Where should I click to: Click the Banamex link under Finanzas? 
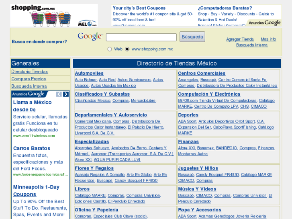tap(205, 148)
